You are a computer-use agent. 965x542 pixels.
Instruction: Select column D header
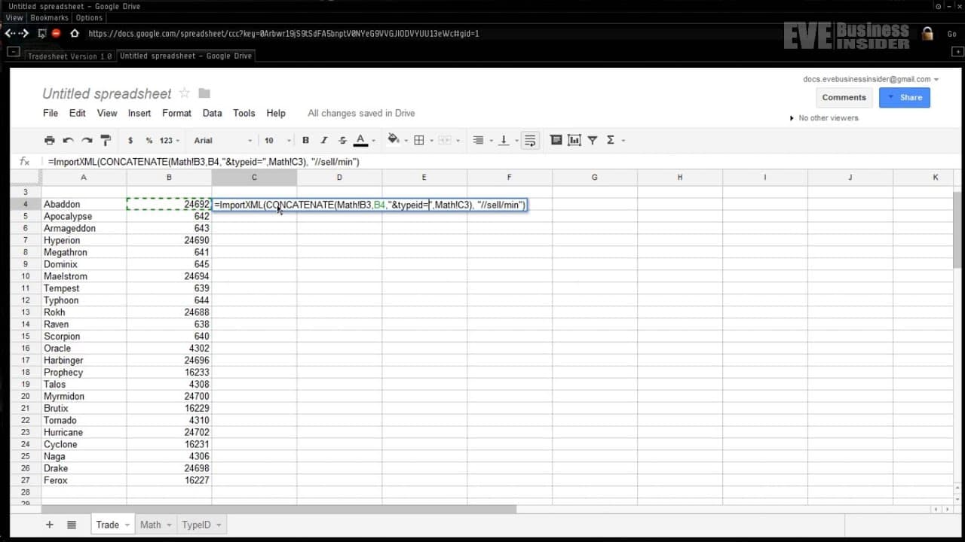[x=339, y=177]
